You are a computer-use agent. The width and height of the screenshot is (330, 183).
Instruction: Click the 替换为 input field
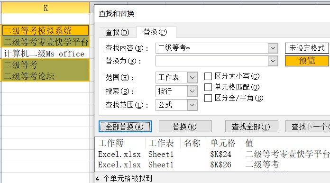tap(212, 61)
